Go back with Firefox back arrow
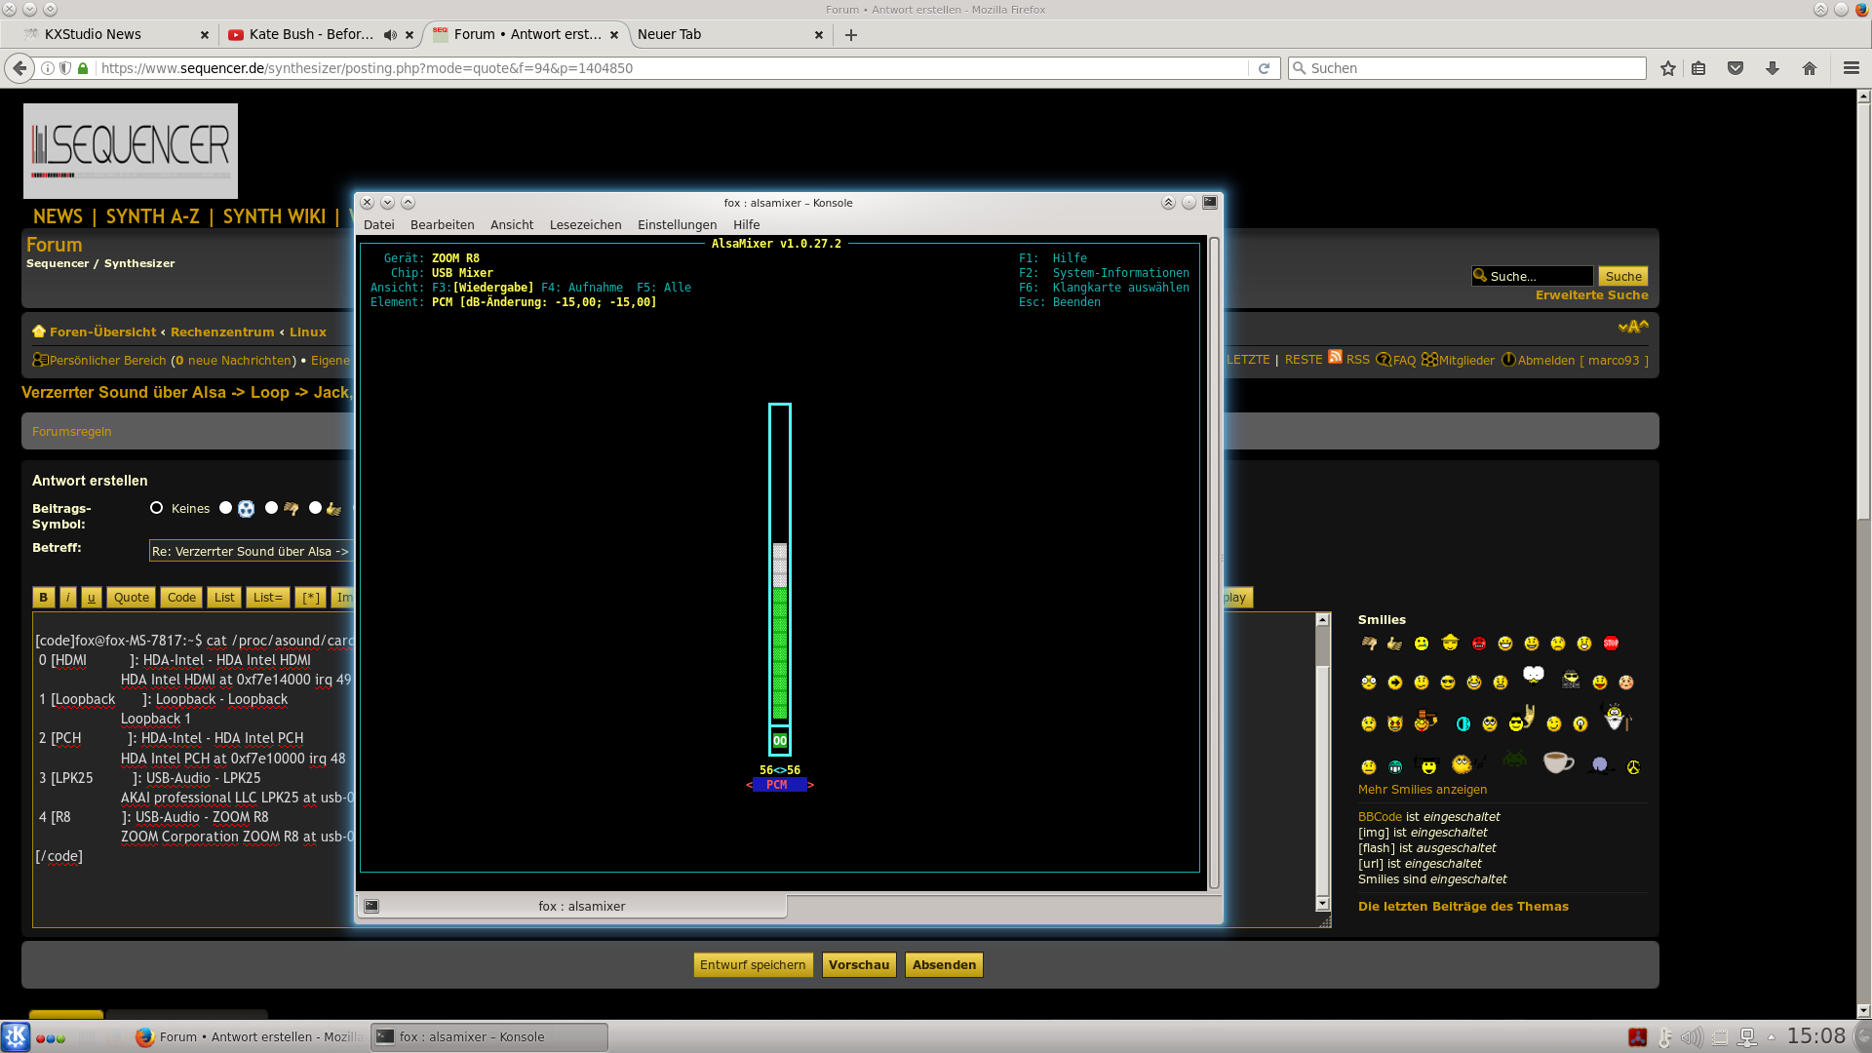The width and height of the screenshot is (1872, 1053). [x=19, y=68]
